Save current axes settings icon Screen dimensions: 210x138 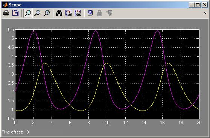[68, 13]
